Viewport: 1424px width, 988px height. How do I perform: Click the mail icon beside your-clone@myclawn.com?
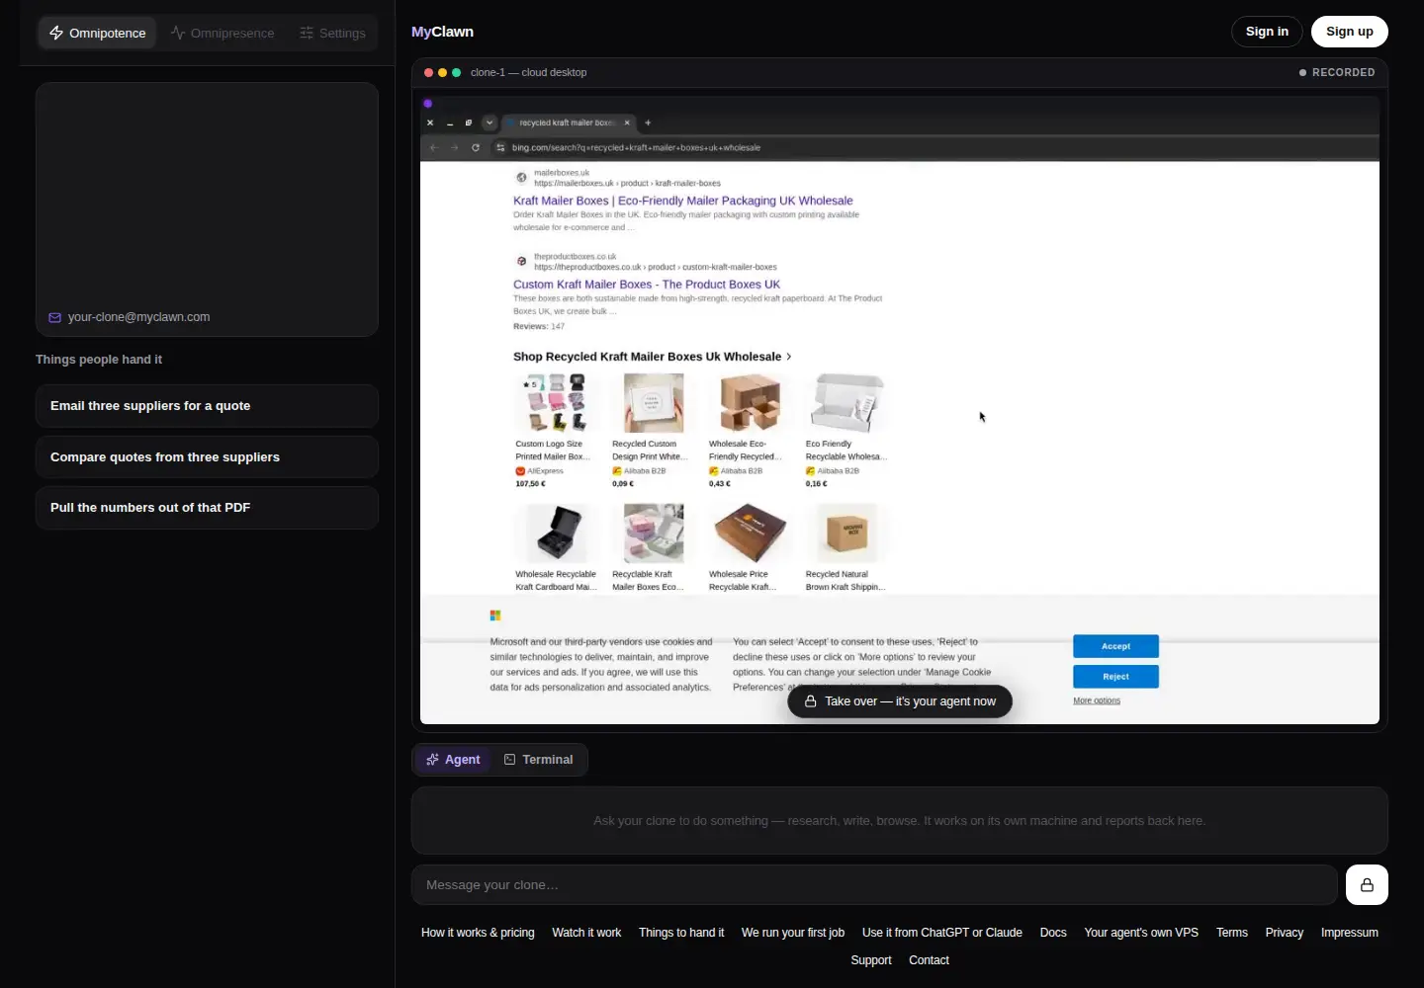pyautogui.click(x=55, y=317)
